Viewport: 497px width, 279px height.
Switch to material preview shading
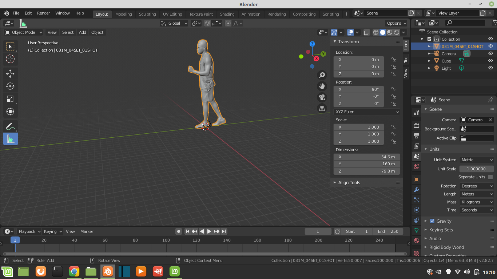tap(390, 32)
